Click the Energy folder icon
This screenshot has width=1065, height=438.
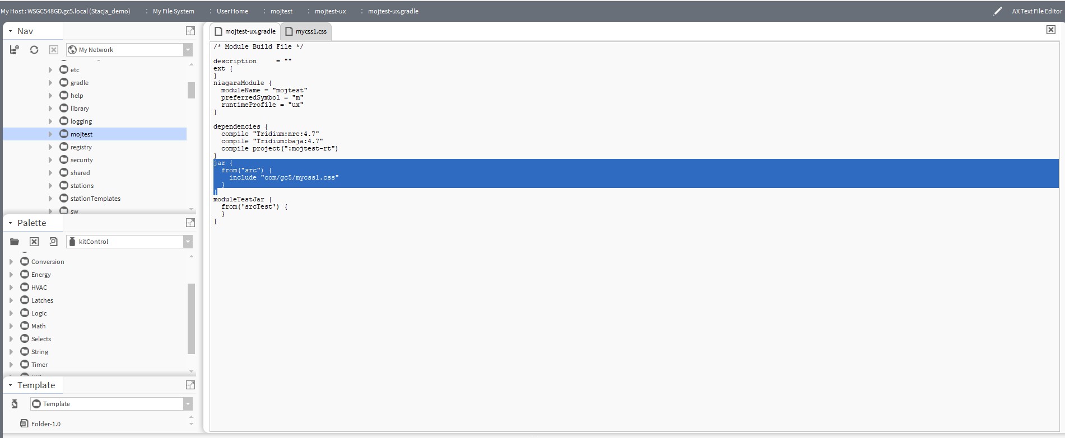coord(25,274)
